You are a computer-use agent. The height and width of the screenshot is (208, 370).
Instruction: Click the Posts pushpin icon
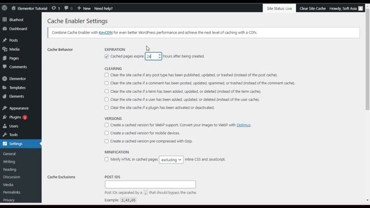pos(5,40)
